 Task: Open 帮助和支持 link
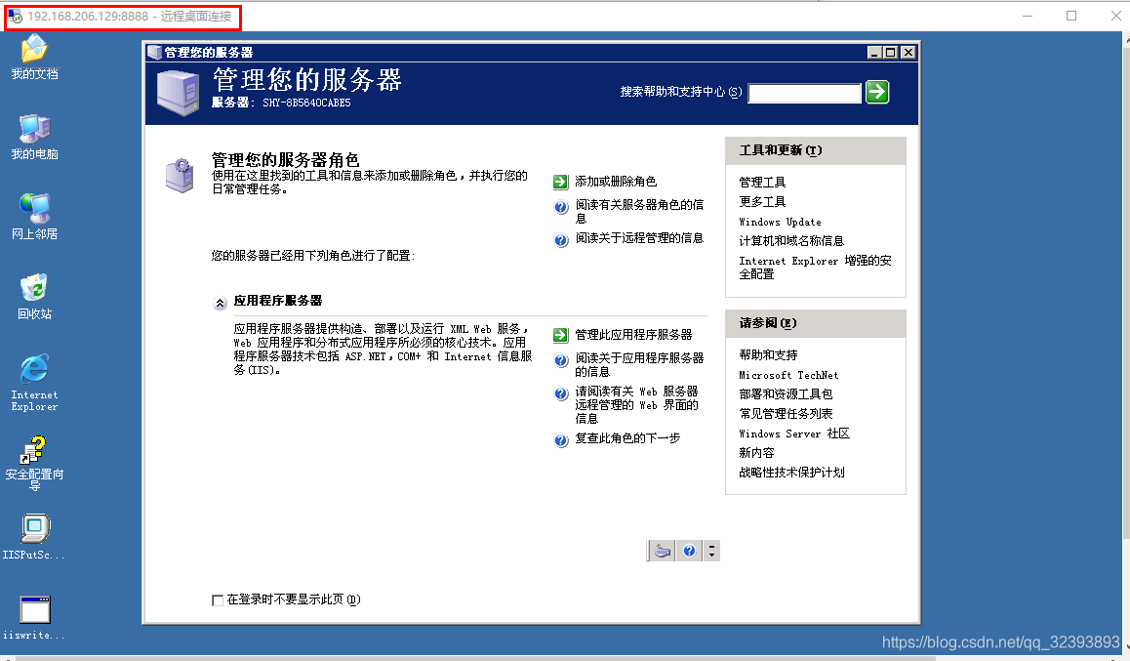pos(768,354)
